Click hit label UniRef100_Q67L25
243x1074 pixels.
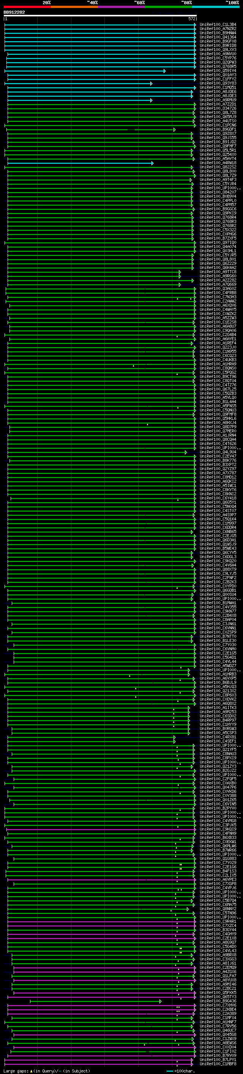point(218,389)
